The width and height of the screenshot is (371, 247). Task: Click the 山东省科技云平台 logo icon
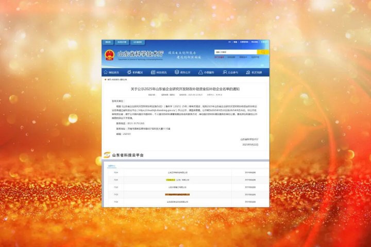click(x=107, y=154)
